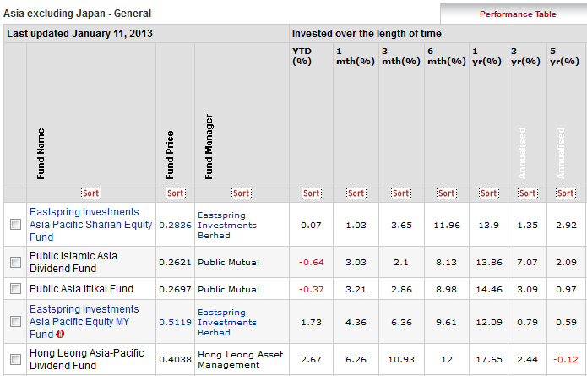Click the 17.65 one-year value
This screenshot has height=376, width=587.
coord(488,359)
